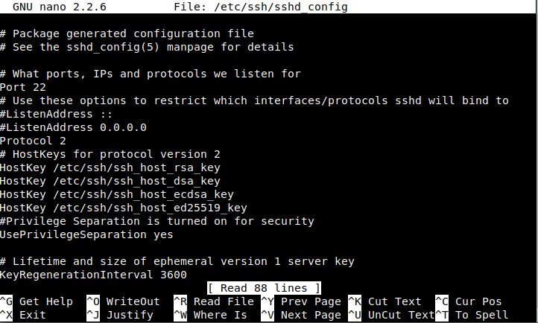This screenshot has width=538, height=323.
Task: Click the WriteOut shortcut label
Action: pos(133,301)
